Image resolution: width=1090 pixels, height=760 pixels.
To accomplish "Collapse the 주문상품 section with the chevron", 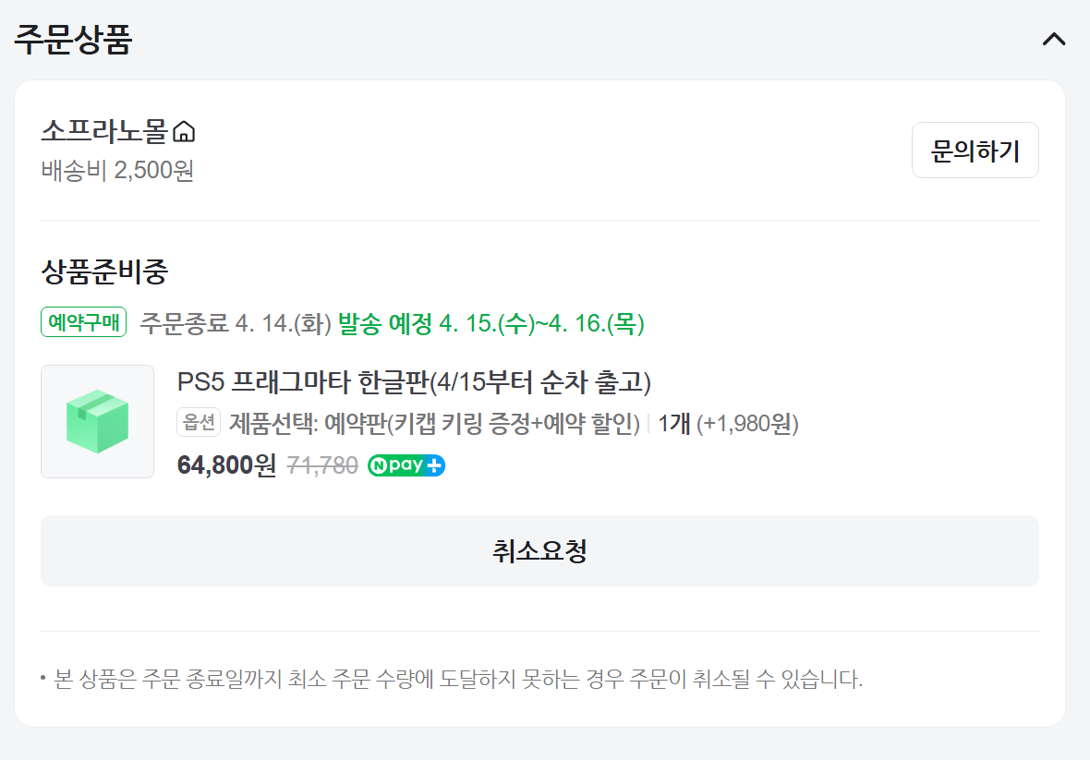I will 1053,40.
